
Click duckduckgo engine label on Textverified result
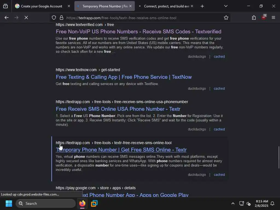point(197,57)
